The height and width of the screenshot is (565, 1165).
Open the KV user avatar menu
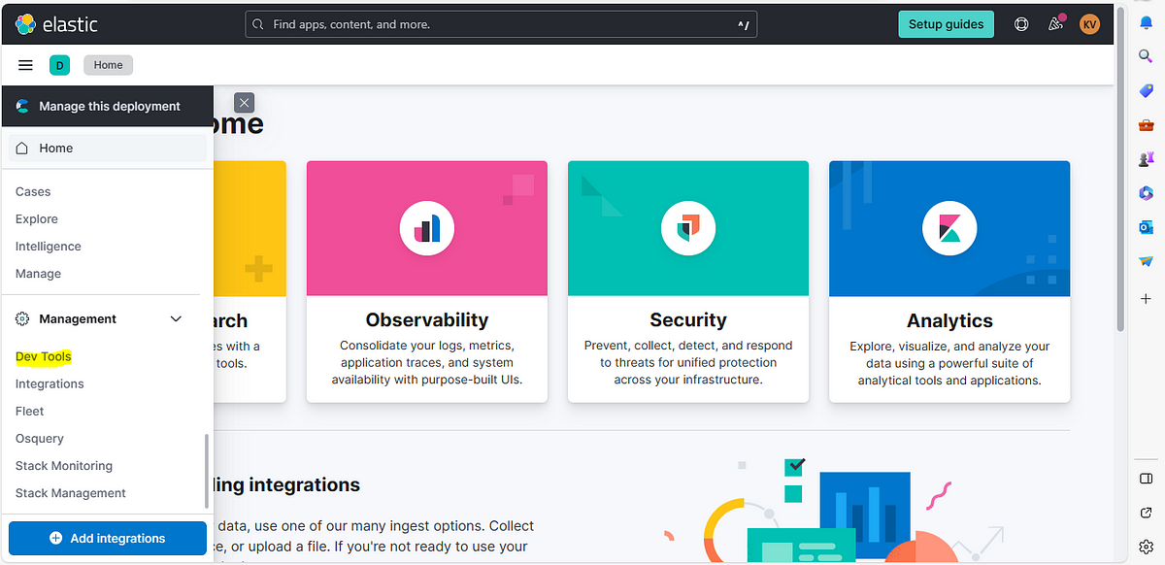click(x=1090, y=24)
